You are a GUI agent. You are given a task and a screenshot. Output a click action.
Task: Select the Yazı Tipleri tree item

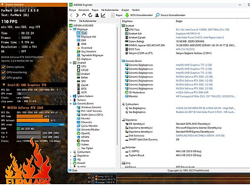[x=85, y=148]
